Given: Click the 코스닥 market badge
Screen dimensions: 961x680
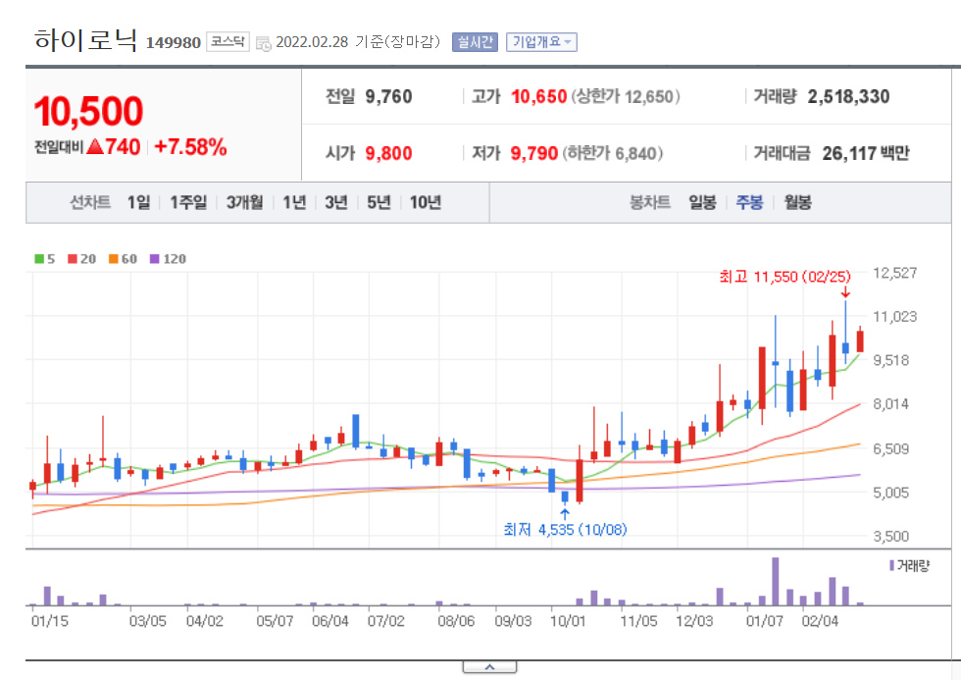Looking at the screenshot, I should 228,41.
